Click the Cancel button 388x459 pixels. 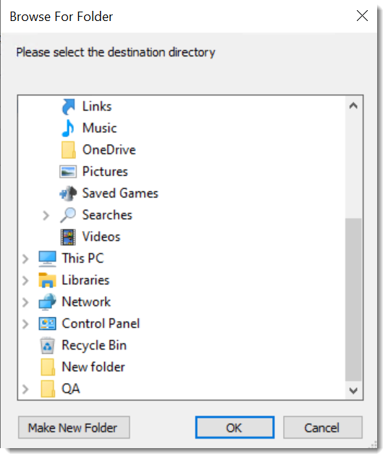point(322,427)
